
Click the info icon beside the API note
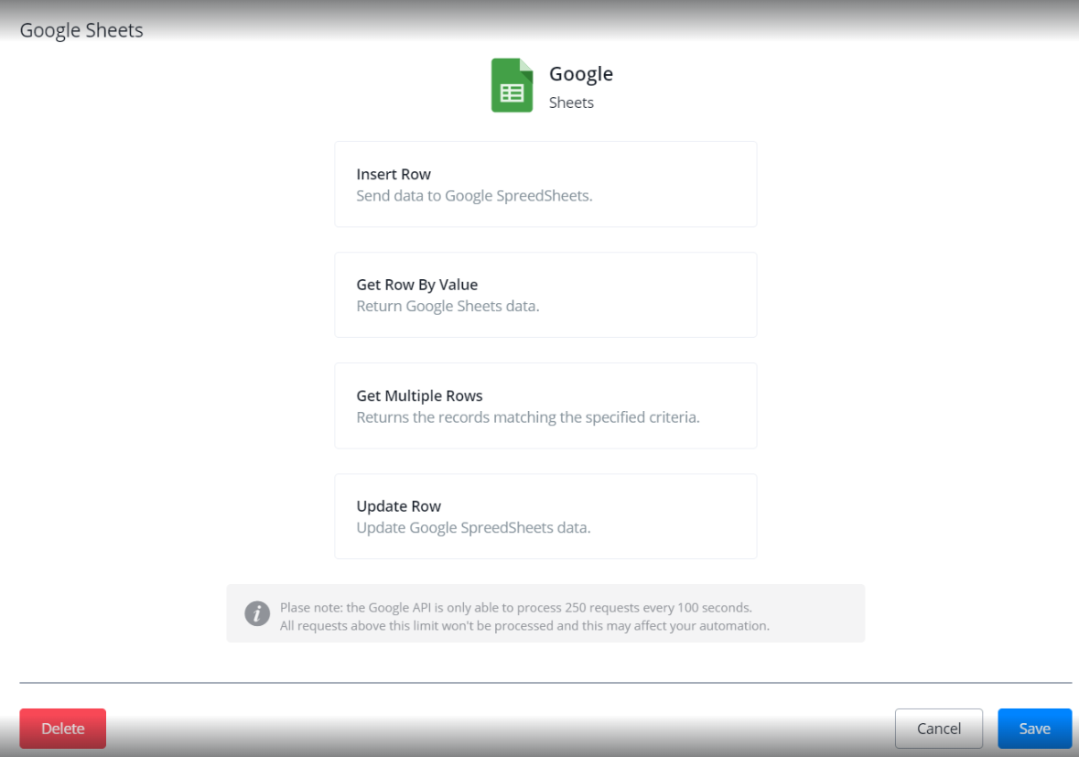coord(257,613)
